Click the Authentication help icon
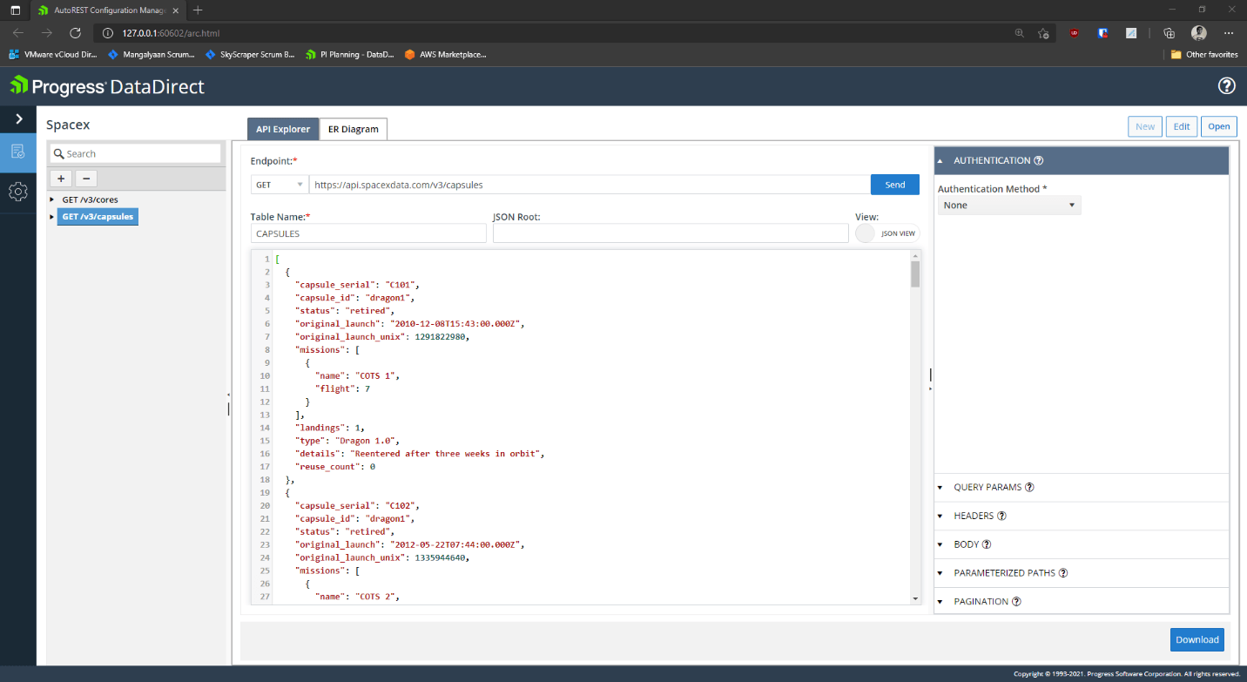This screenshot has width=1247, height=682. coord(1039,160)
